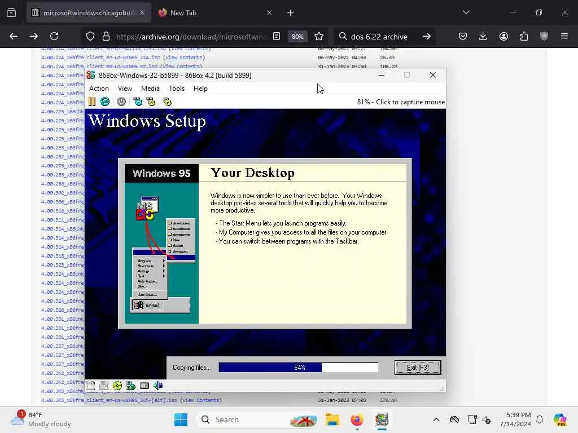Click the archive.org URL address field
This screenshot has width=578, height=433.
pos(191,37)
